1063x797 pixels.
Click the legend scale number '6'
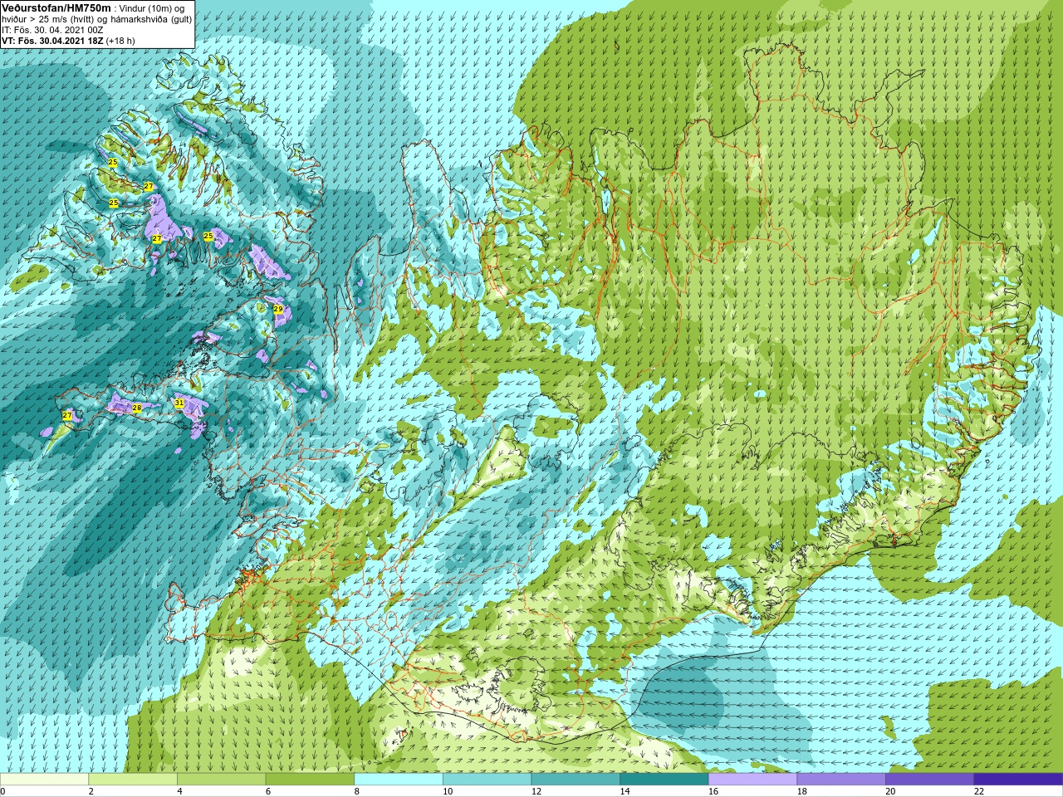(x=268, y=791)
